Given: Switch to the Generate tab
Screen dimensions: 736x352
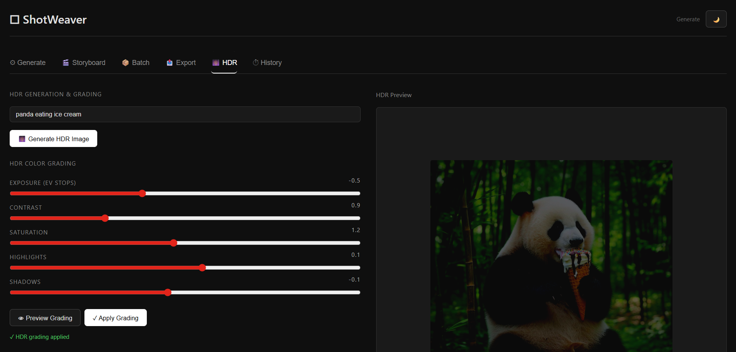Looking at the screenshot, I should [28, 63].
